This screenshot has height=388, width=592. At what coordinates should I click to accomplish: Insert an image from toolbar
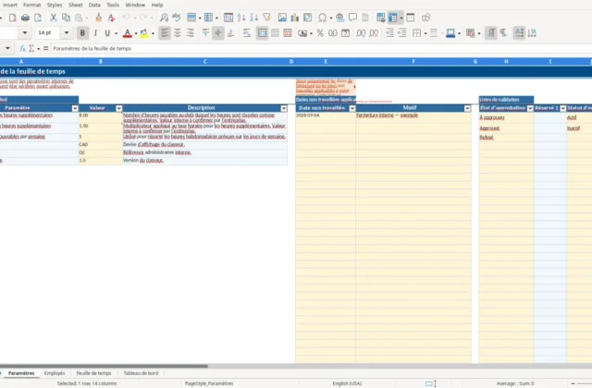click(x=282, y=18)
